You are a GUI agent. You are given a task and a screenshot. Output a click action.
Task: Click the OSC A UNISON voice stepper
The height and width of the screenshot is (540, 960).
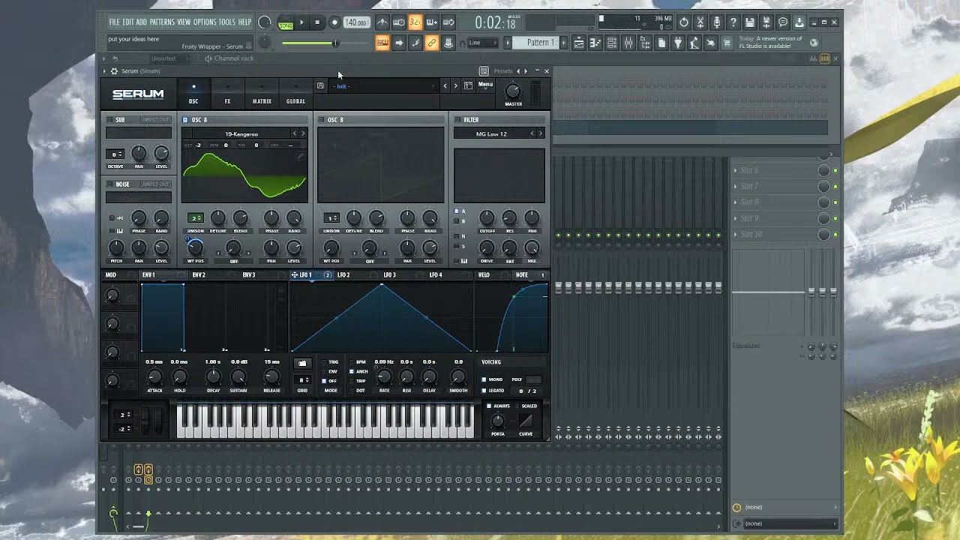point(195,218)
